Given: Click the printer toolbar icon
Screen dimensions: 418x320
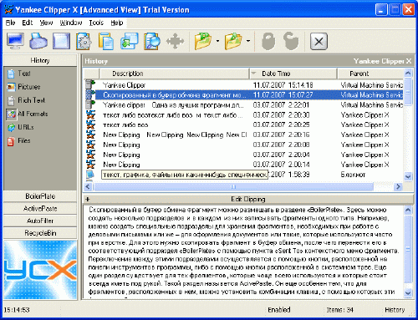Looking at the screenshot, I should coord(38,41).
